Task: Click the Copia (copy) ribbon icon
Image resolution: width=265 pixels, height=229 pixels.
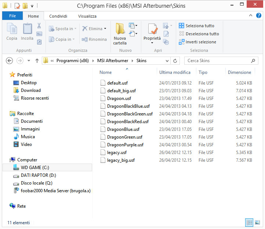Action: [x=12, y=28]
